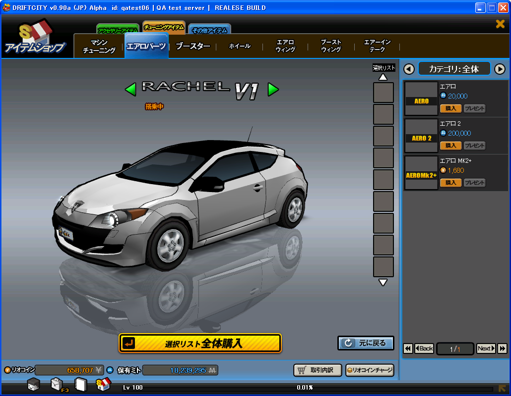Click the blue Mito currency icon beside 保有ミト

point(110,370)
